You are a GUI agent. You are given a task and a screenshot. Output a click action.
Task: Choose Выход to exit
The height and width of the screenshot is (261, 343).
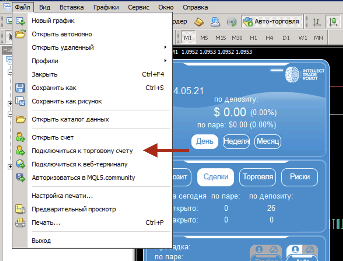pyautogui.click(x=92, y=241)
